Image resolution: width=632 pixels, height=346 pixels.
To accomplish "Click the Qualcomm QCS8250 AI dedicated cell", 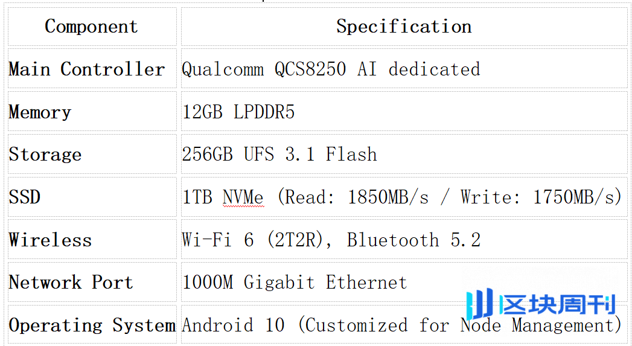I will coord(404,69).
